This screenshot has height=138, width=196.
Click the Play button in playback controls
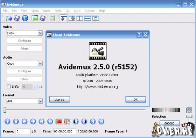7,122
